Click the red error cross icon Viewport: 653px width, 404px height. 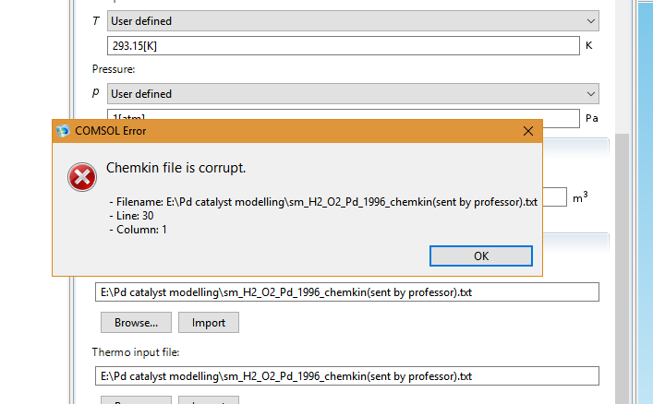(82, 177)
